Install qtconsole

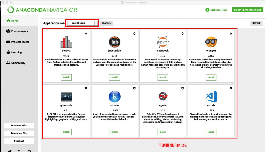(66, 132)
